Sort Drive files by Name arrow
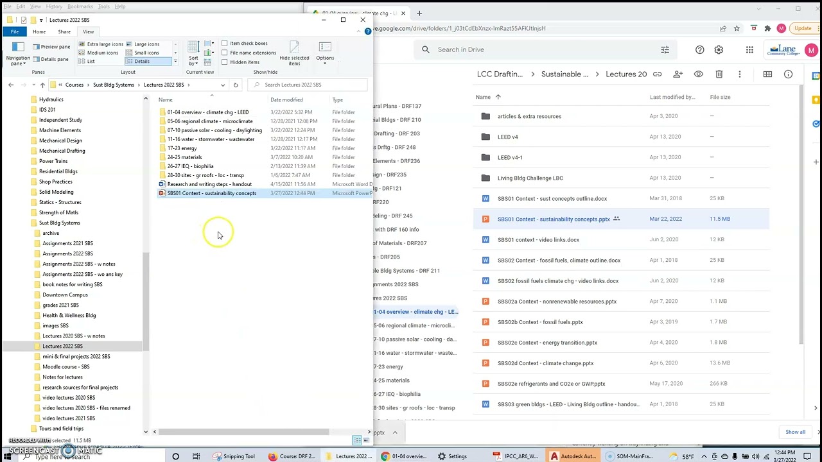822x462 pixels. 498,97
